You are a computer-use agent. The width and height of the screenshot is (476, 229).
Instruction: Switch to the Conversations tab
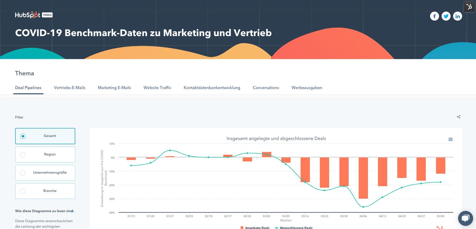pyautogui.click(x=266, y=88)
